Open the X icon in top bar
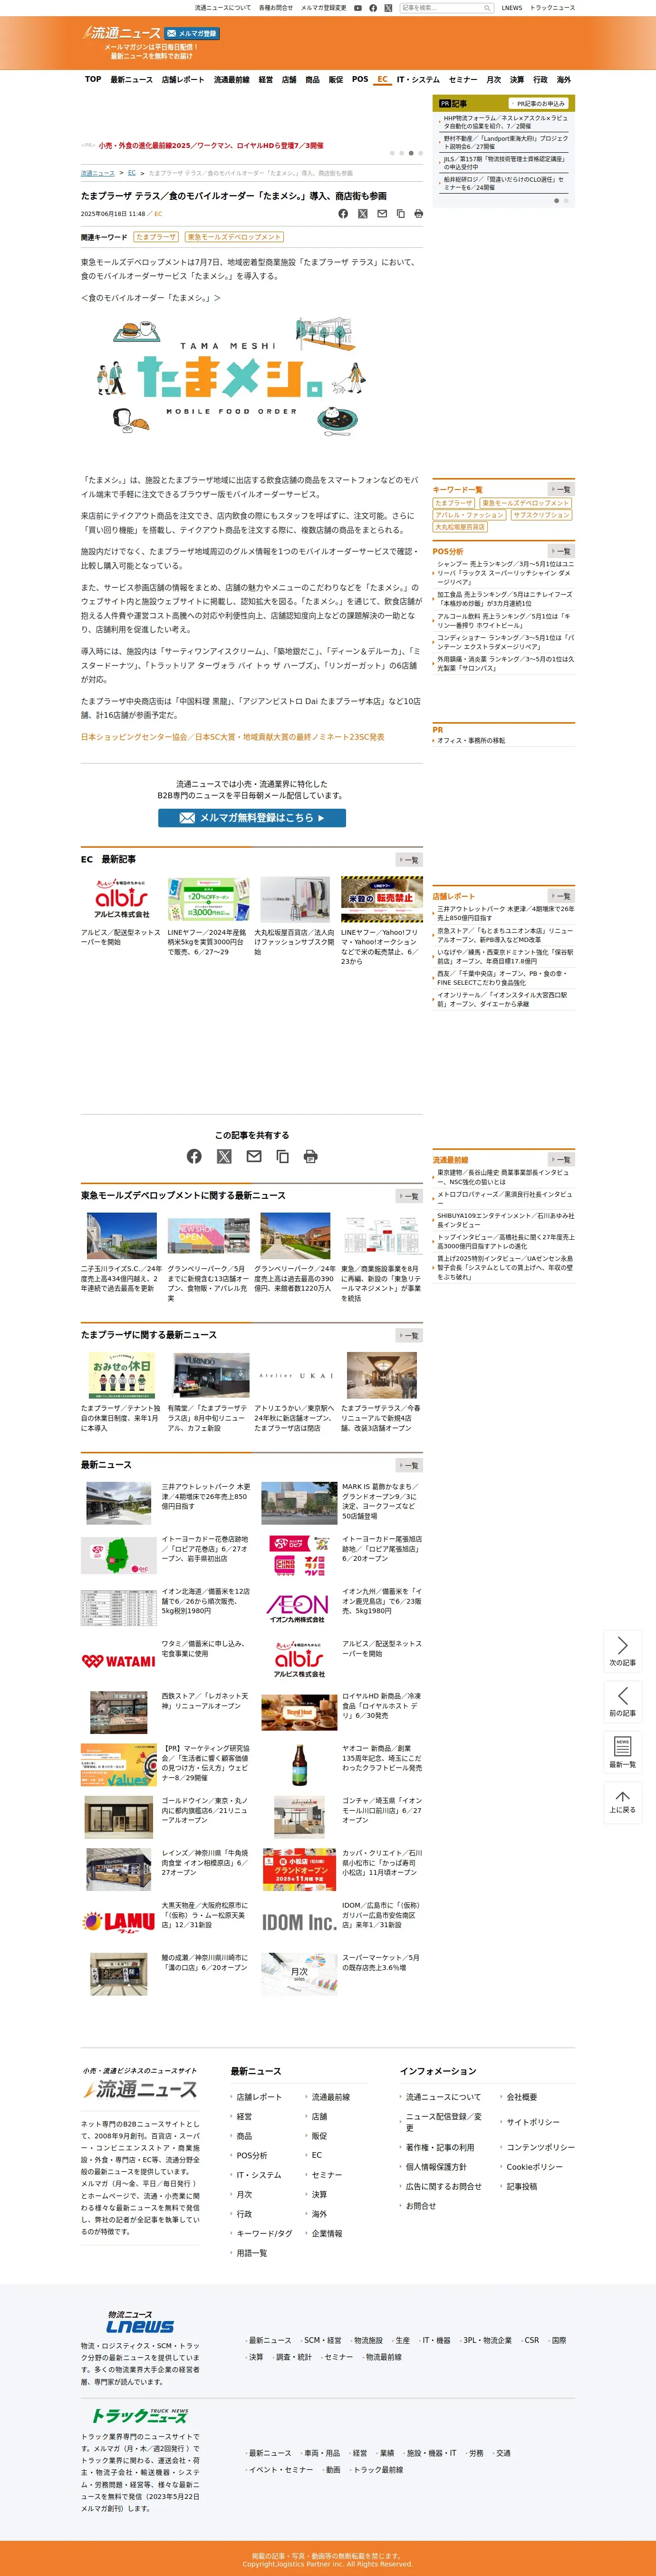This screenshot has width=656, height=2576. pos(388,8)
